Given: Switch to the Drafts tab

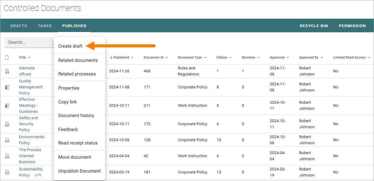Looking at the screenshot, I should [19, 26].
